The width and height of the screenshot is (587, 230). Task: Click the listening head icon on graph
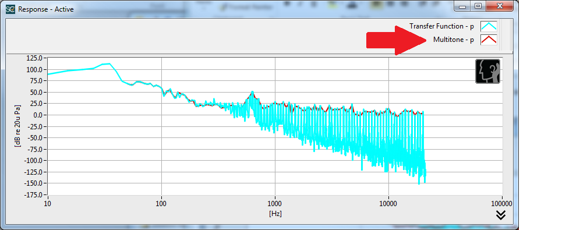tap(487, 71)
